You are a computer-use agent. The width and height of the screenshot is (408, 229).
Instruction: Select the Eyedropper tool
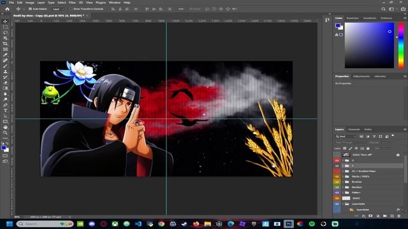pos(5,55)
